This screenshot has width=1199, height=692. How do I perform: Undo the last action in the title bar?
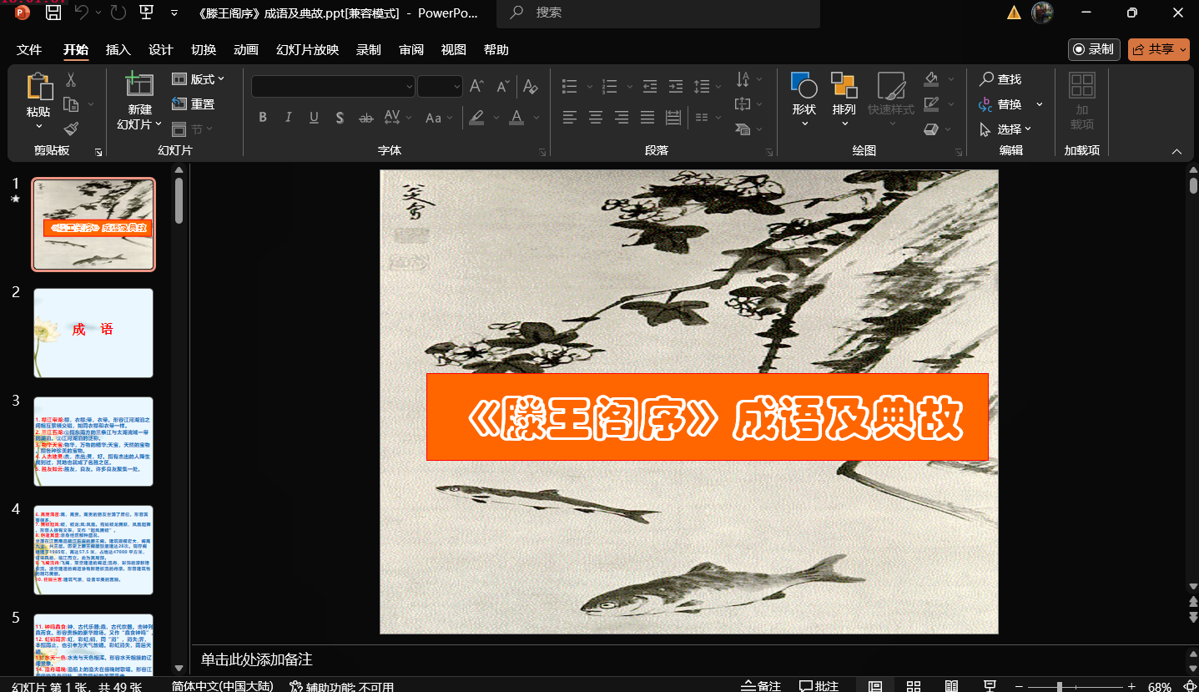(x=81, y=13)
